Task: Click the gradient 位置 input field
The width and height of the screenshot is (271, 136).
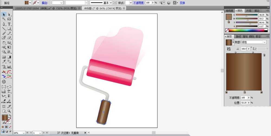Action: (244, 103)
